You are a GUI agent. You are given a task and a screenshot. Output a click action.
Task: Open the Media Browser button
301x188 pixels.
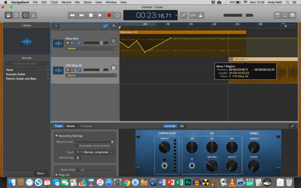(x=293, y=15)
